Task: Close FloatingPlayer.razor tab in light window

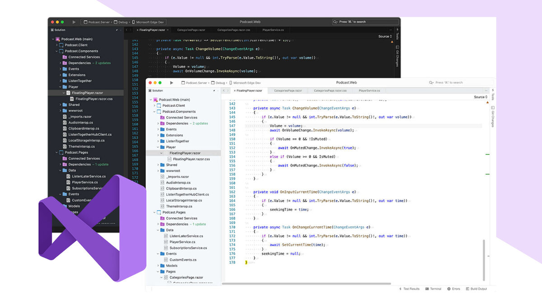Action: 234,91
